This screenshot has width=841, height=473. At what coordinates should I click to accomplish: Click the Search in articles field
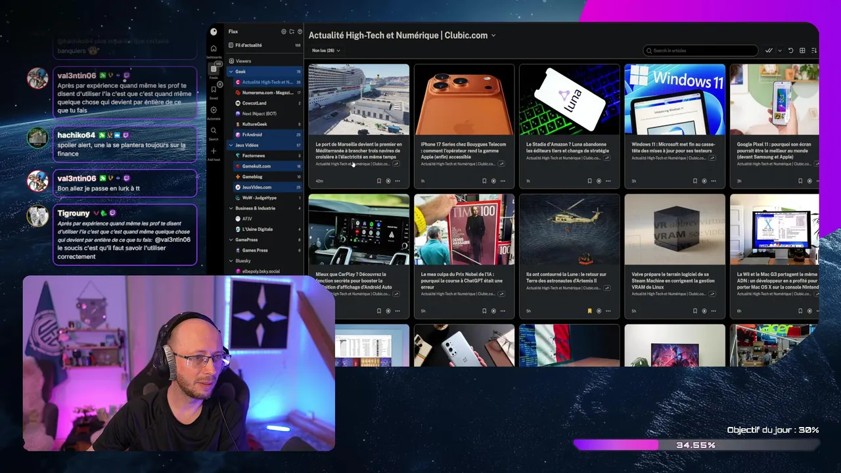pyautogui.click(x=700, y=51)
